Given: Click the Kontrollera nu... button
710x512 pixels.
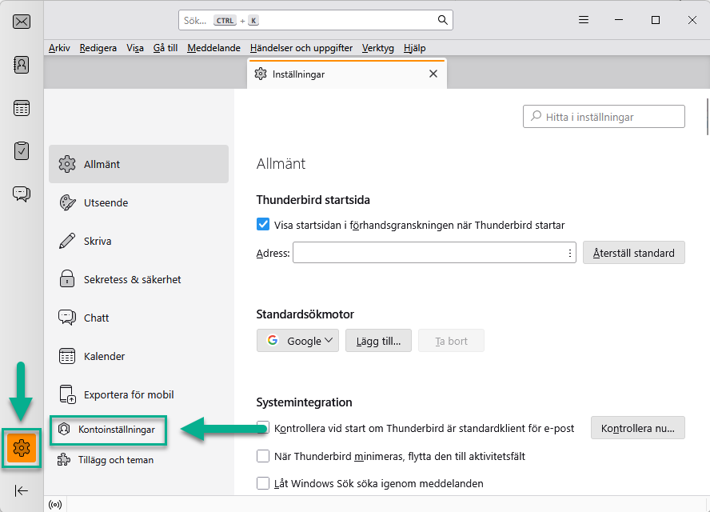Looking at the screenshot, I should tap(637, 428).
